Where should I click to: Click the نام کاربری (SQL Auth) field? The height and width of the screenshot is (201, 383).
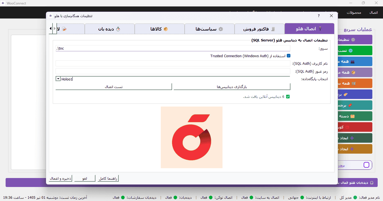pyautogui.click(x=173, y=63)
